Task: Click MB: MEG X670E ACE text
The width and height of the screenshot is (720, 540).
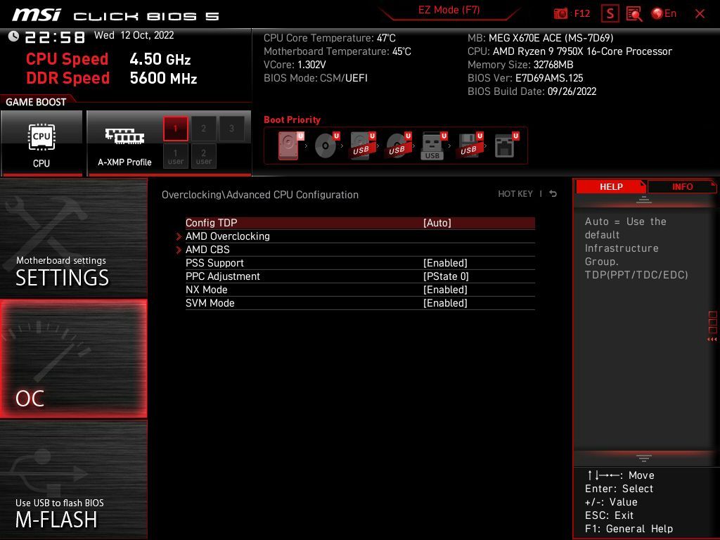Action: (x=541, y=38)
